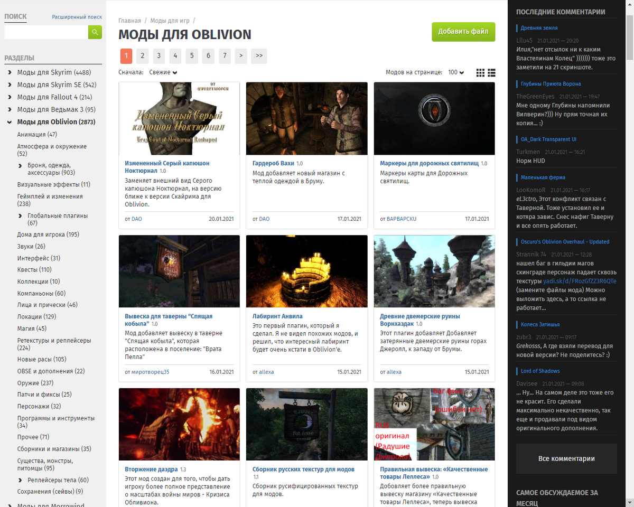Click the Добавить файл button

(463, 32)
